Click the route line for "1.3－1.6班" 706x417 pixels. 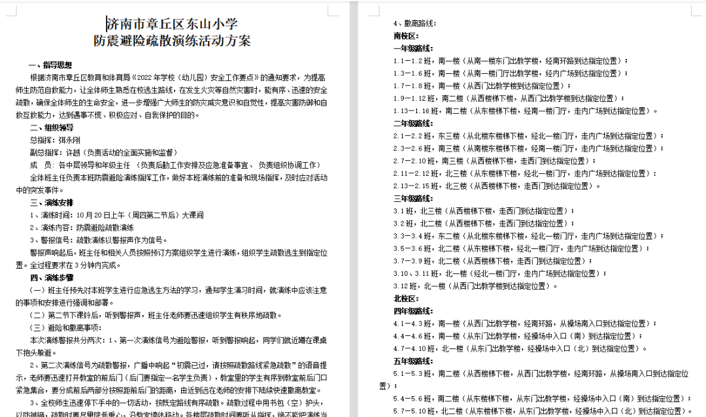click(511, 73)
